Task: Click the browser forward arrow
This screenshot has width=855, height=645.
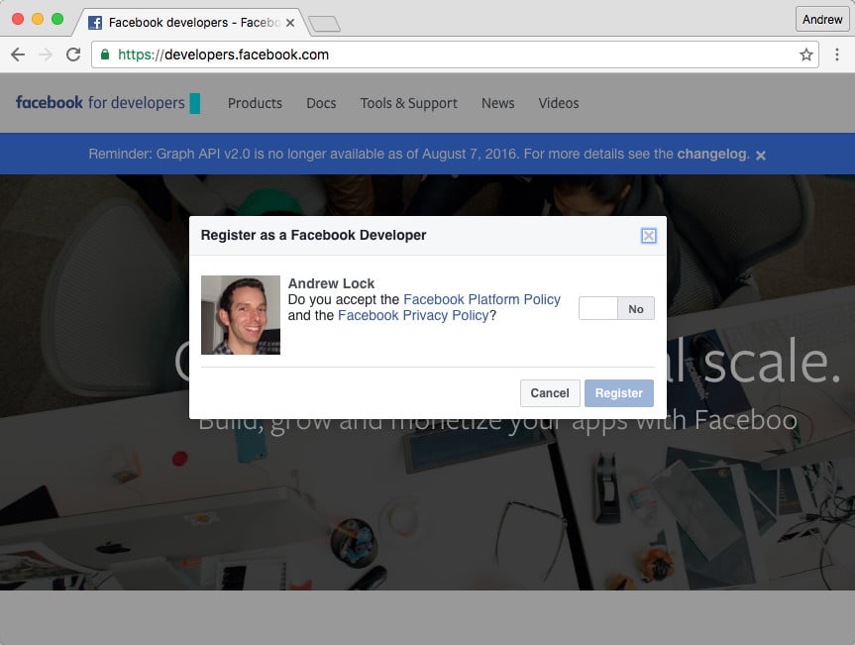Action: tap(46, 54)
